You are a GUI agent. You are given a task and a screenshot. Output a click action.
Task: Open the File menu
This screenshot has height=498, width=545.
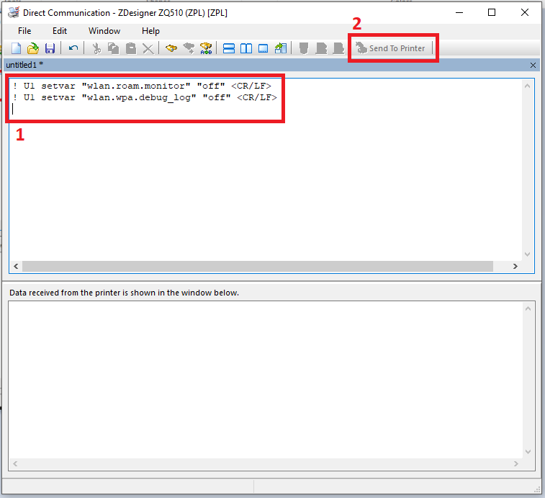click(24, 30)
